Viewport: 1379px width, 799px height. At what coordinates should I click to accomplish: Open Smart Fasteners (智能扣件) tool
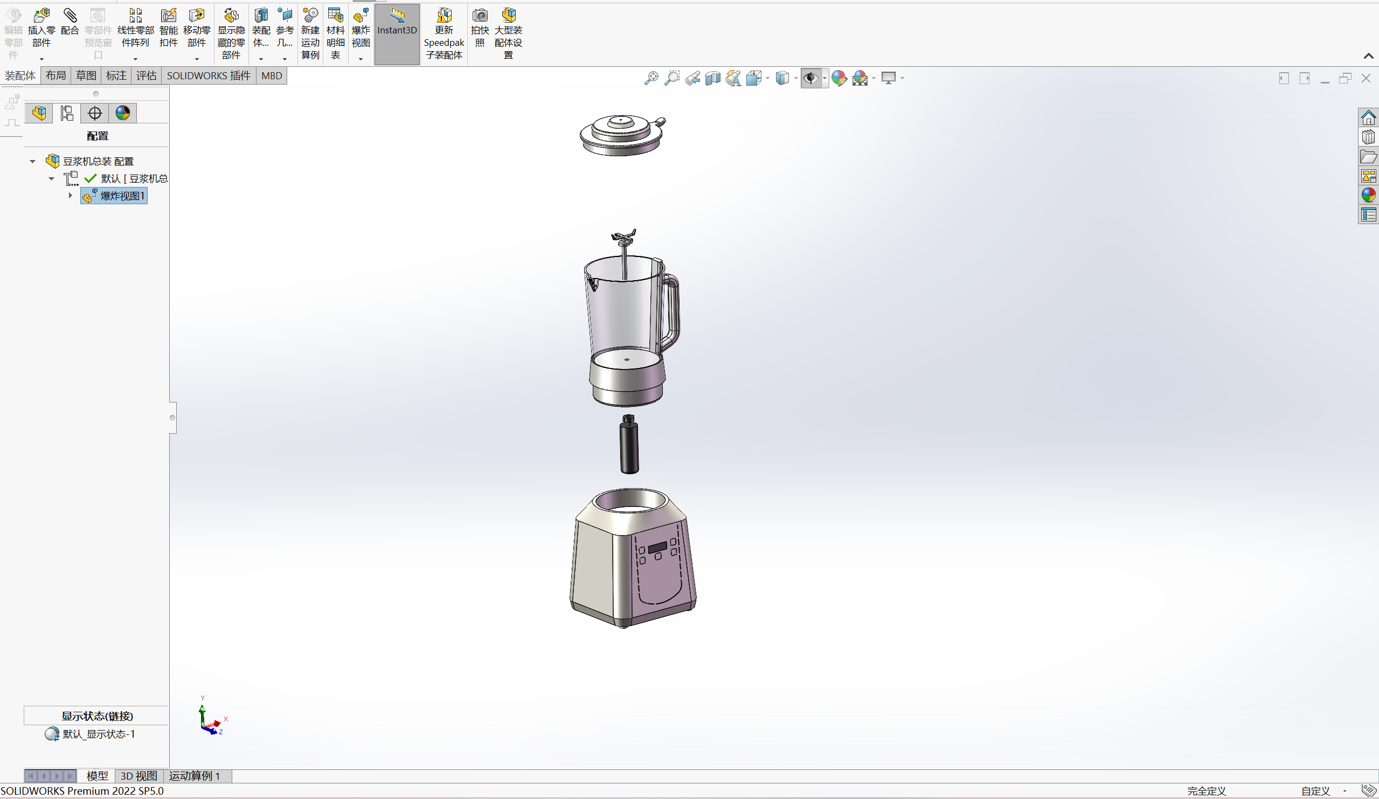[169, 15]
